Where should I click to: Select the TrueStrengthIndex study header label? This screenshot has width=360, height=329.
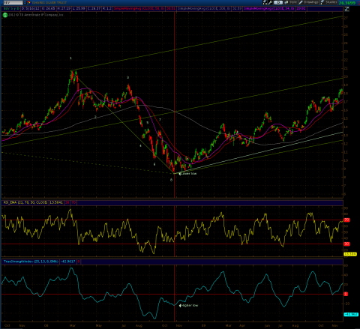(x=31, y=262)
